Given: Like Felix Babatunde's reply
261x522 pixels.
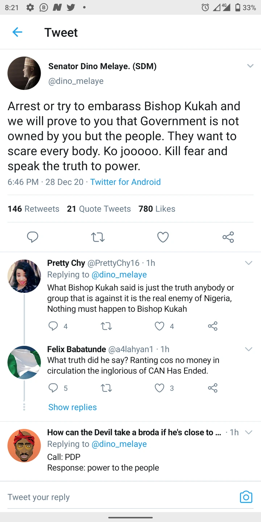Looking at the screenshot, I should click(159, 388).
